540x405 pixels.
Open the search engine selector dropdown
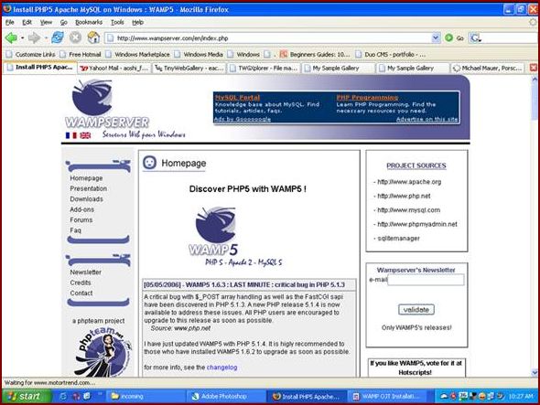[476, 38]
